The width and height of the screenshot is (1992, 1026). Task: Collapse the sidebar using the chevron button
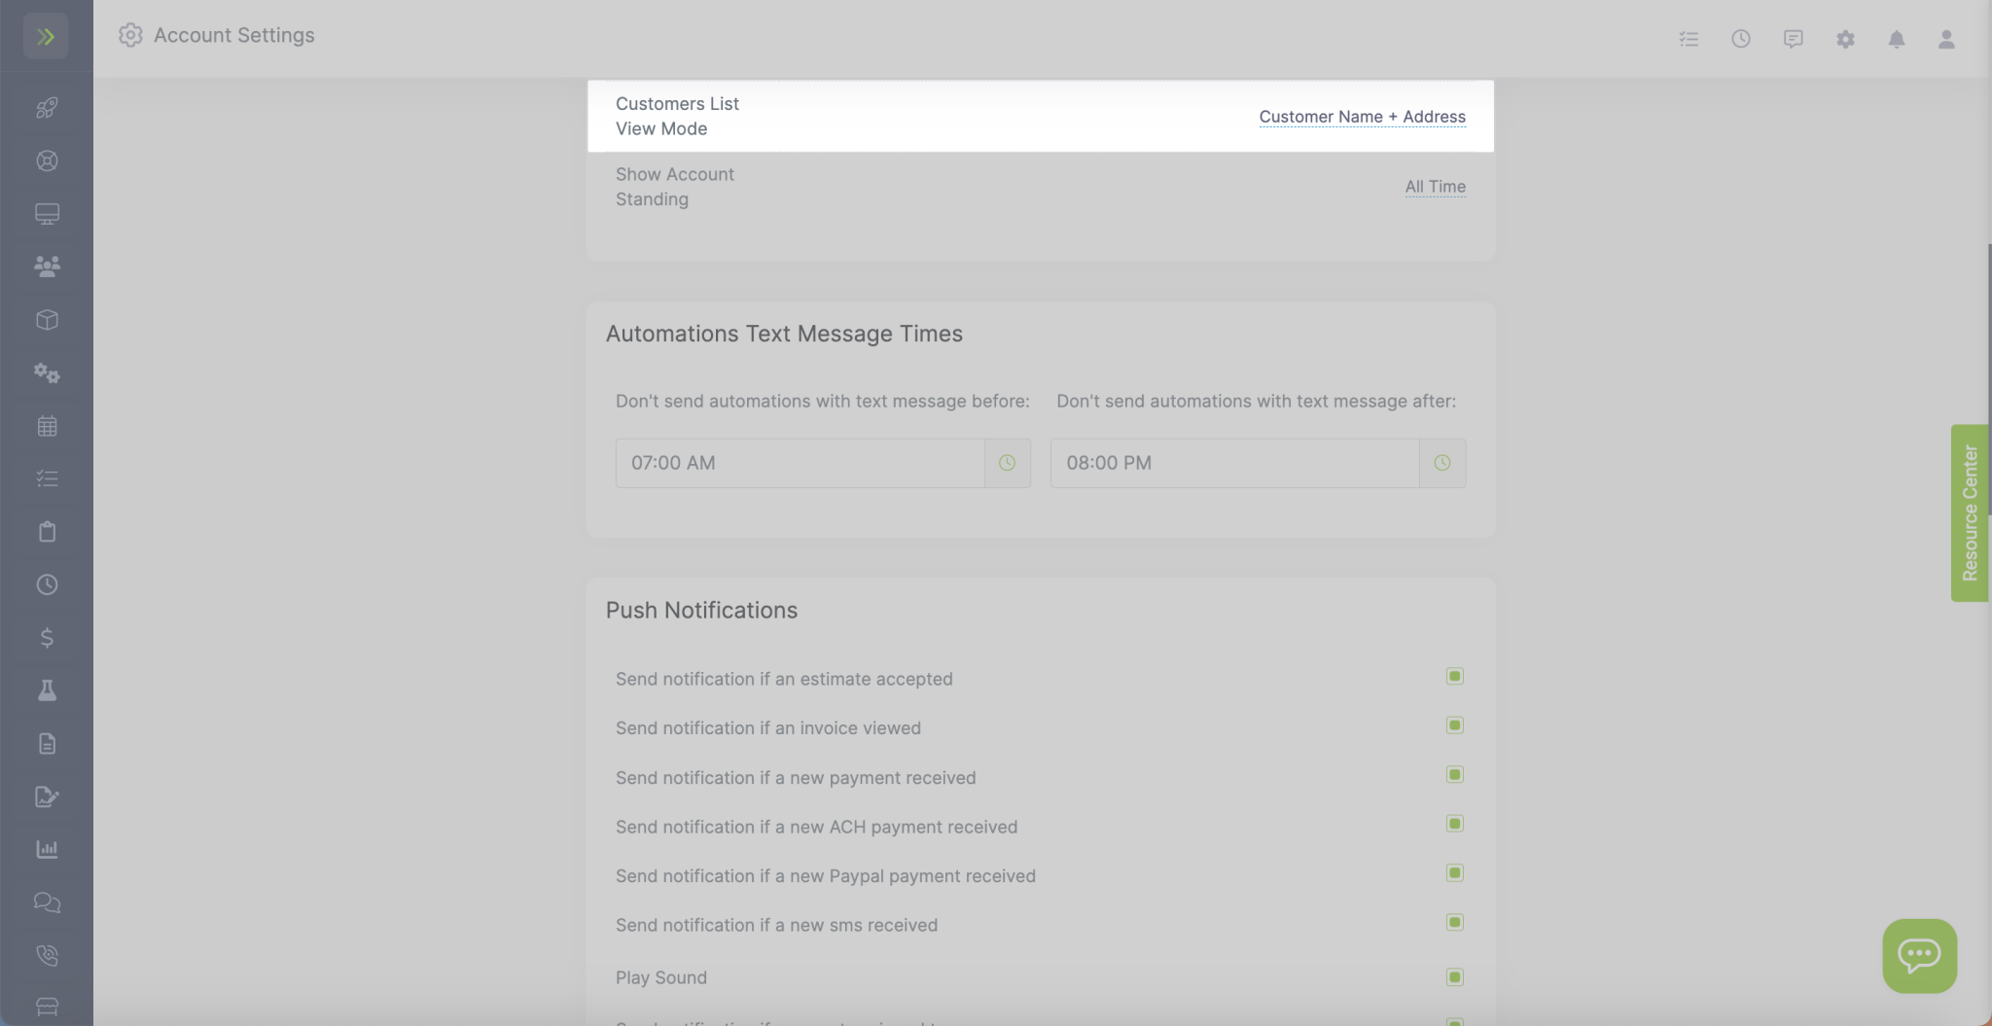(46, 36)
